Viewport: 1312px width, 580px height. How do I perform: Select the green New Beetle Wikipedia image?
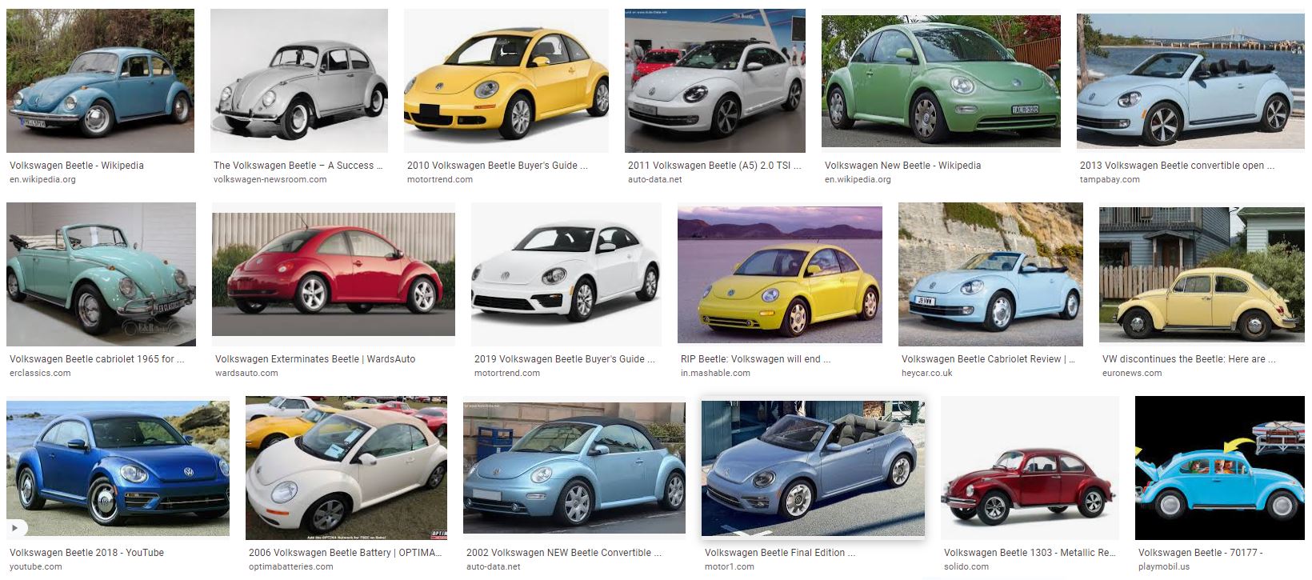[941, 79]
